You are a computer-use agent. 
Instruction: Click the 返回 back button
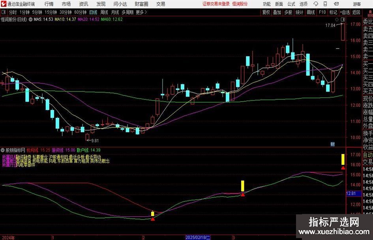pyautogui.click(x=356, y=12)
